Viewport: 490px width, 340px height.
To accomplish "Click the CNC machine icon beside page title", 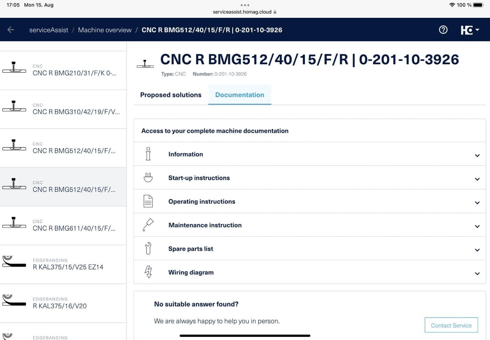I will point(145,64).
